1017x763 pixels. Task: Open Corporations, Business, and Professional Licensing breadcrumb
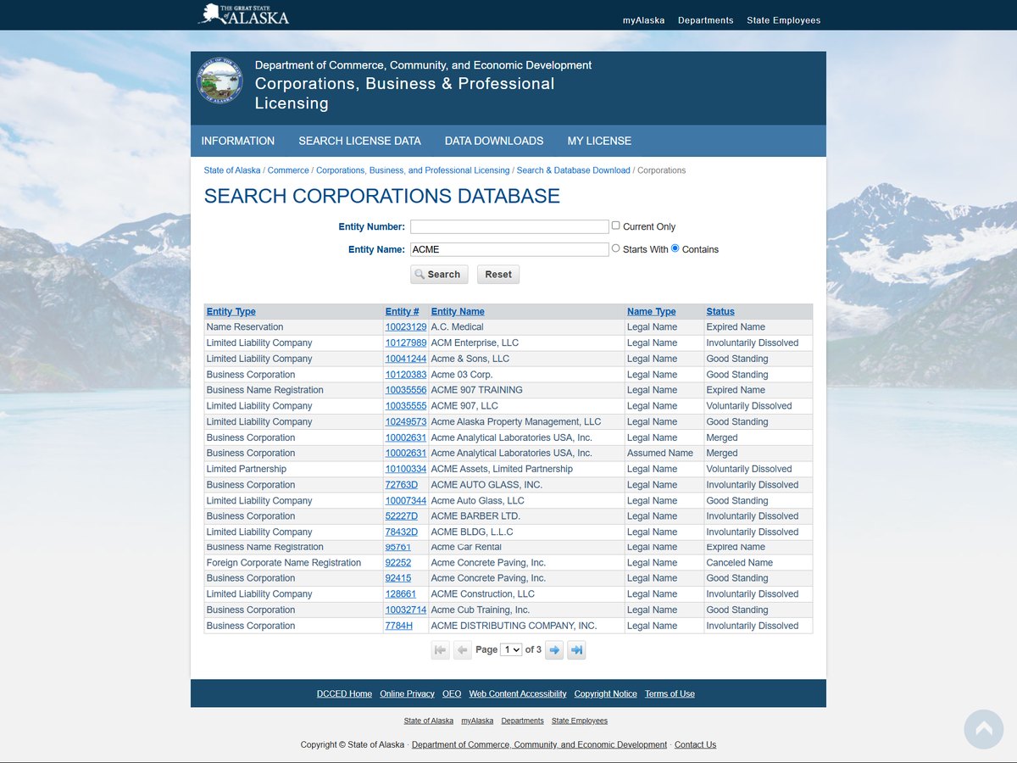pos(413,170)
